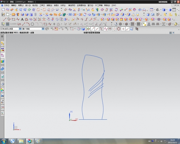
Task: Toggle Control Point snap
Action: tap(101, 29)
